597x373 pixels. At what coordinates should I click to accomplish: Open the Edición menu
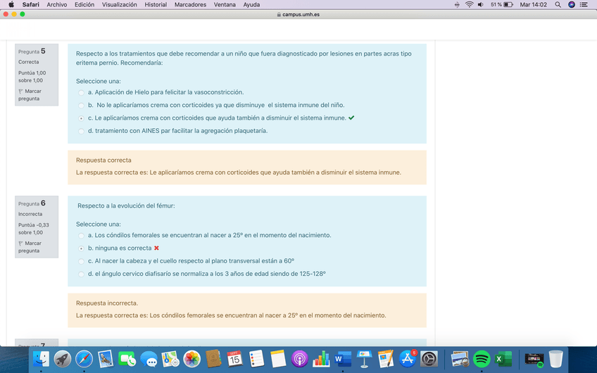(84, 4)
